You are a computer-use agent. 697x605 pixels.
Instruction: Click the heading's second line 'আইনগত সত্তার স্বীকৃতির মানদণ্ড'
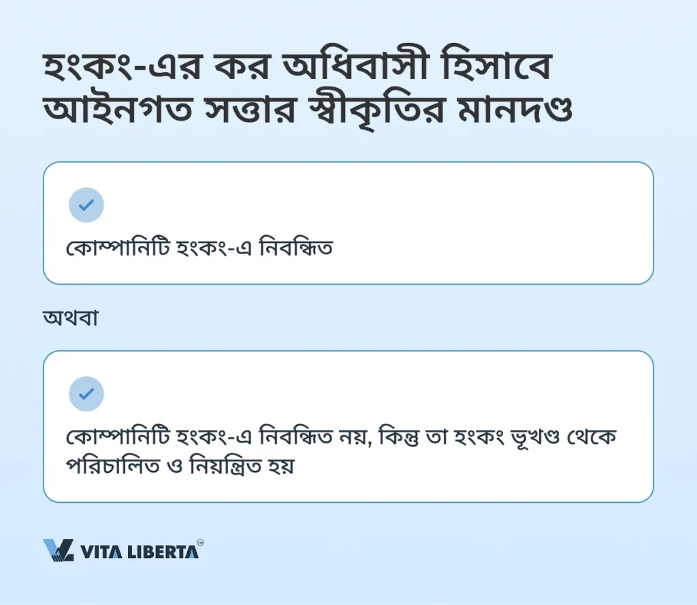tap(306, 112)
